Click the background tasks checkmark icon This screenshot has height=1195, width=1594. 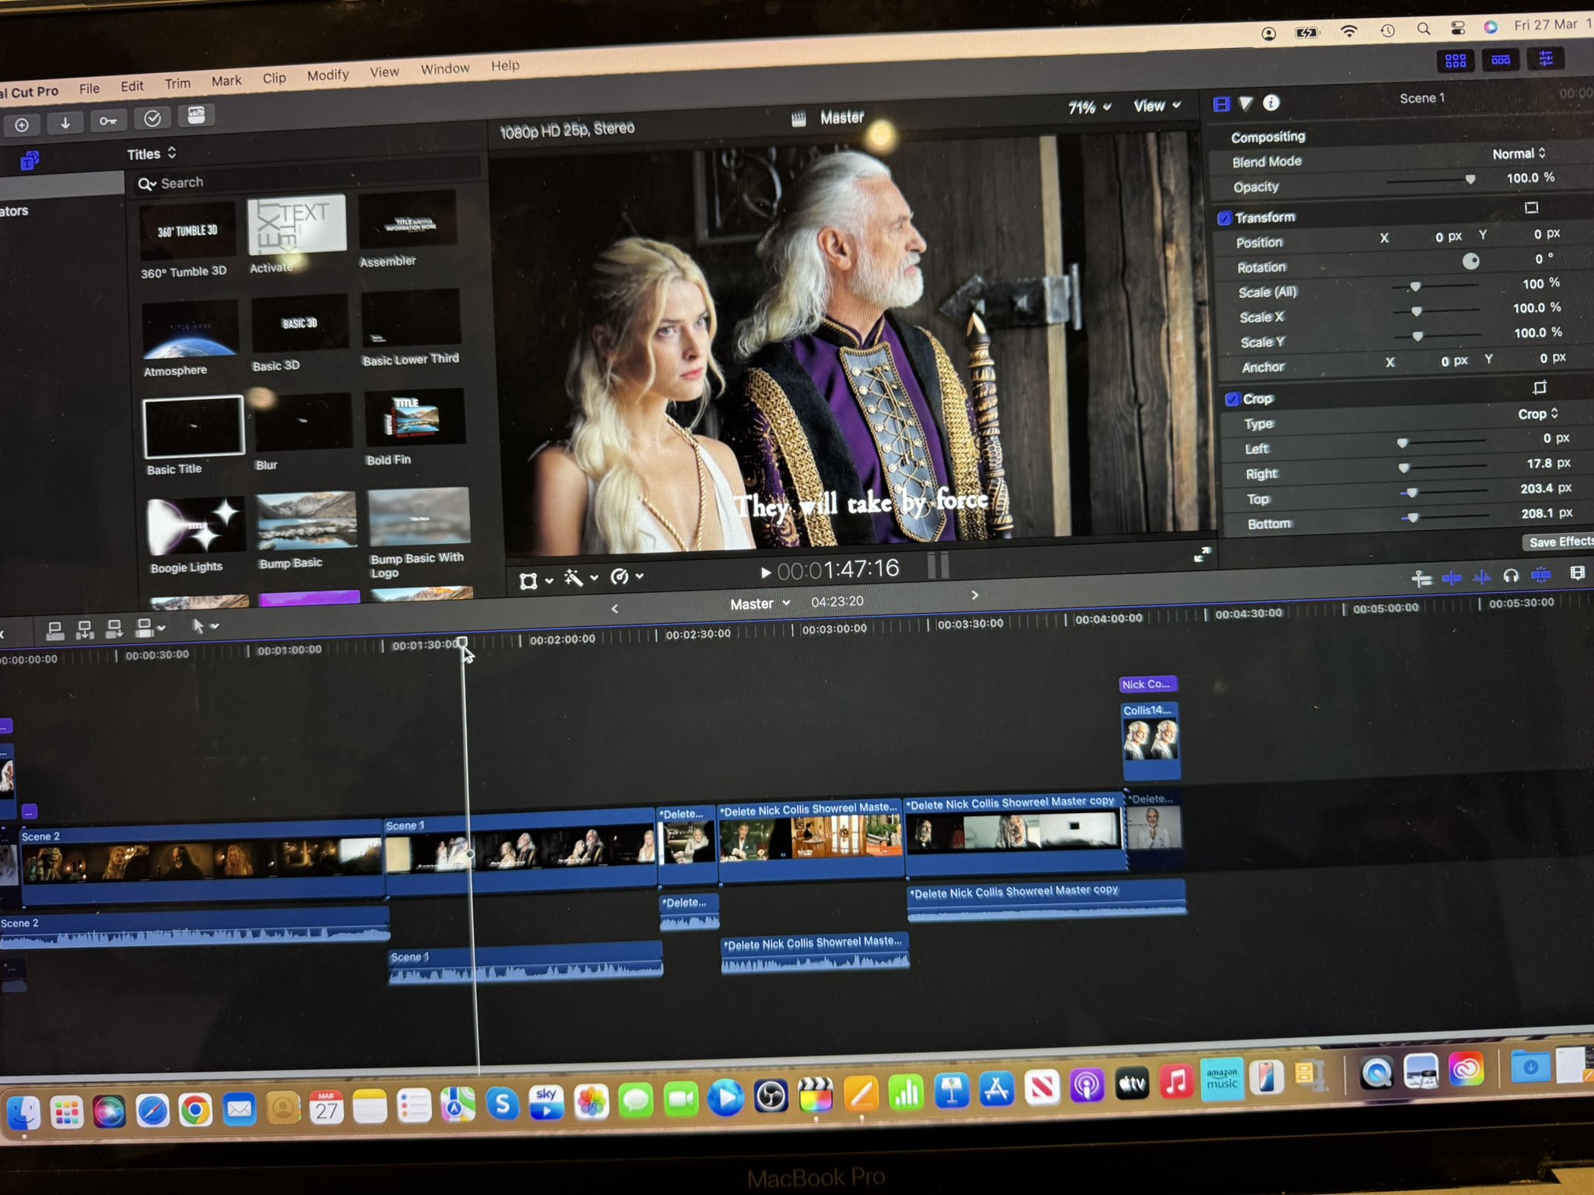tap(153, 118)
